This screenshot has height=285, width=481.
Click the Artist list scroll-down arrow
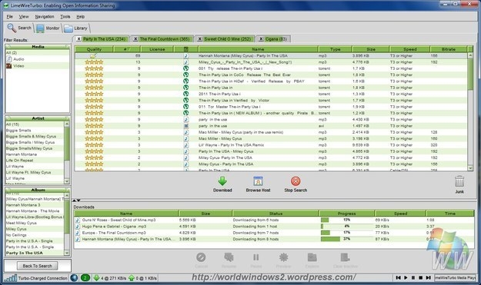[x=67, y=181]
